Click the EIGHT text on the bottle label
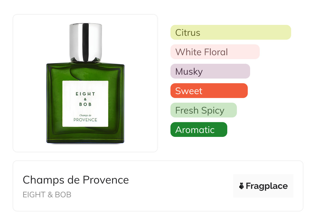The image size is (316, 224). (x=85, y=94)
